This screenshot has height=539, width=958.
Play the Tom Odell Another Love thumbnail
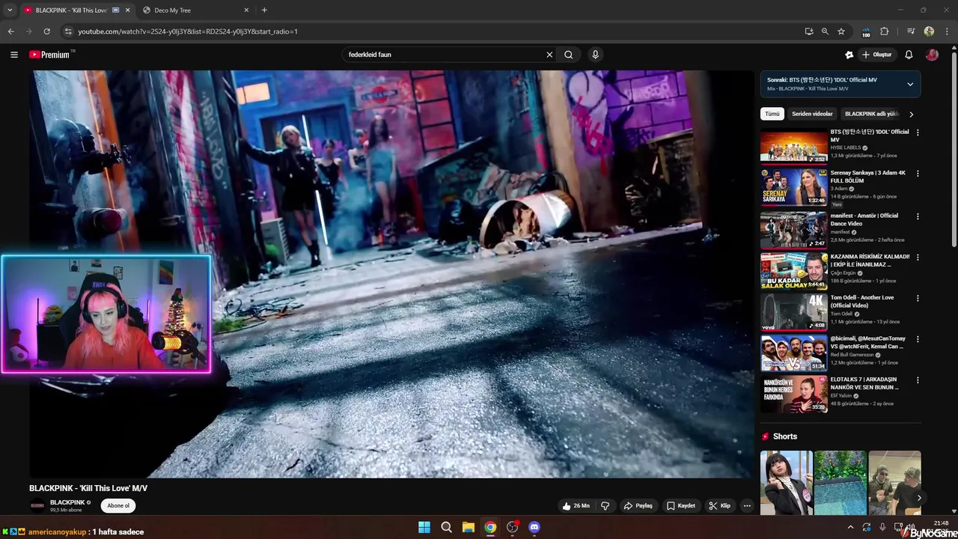(x=793, y=311)
